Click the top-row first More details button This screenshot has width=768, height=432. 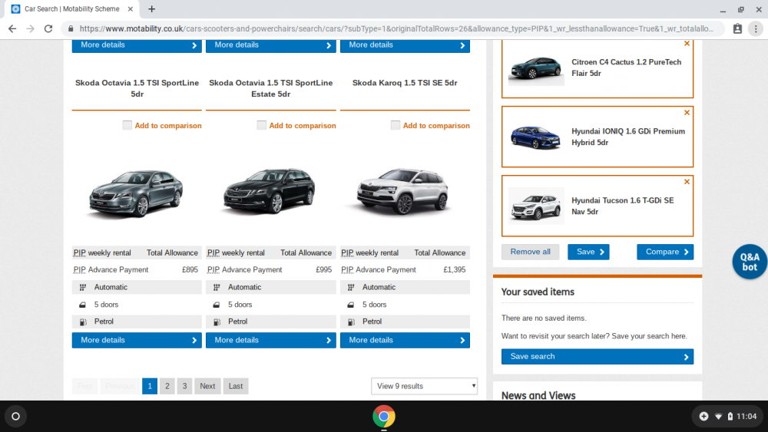pyautogui.click(x=137, y=45)
